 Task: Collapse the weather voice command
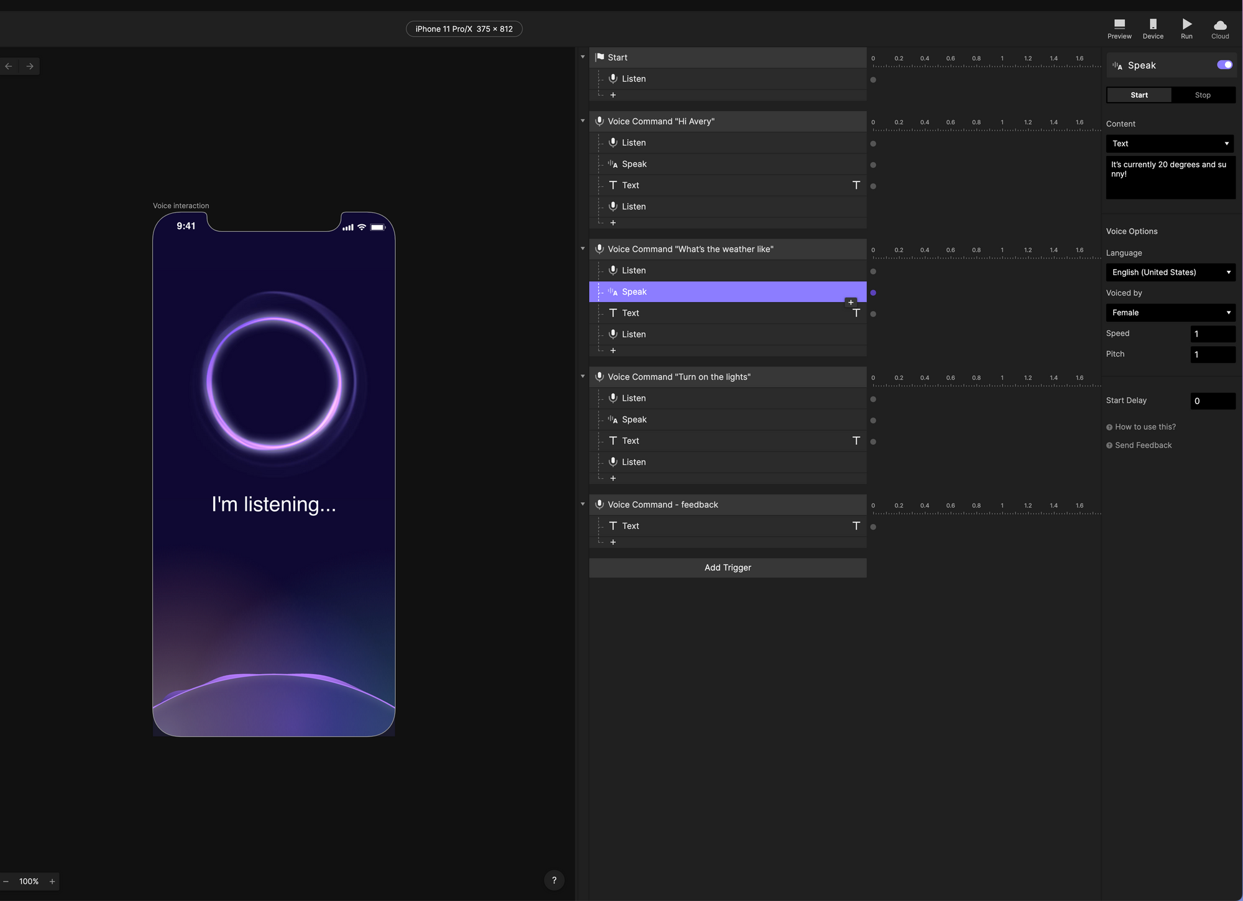(x=583, y=249)
